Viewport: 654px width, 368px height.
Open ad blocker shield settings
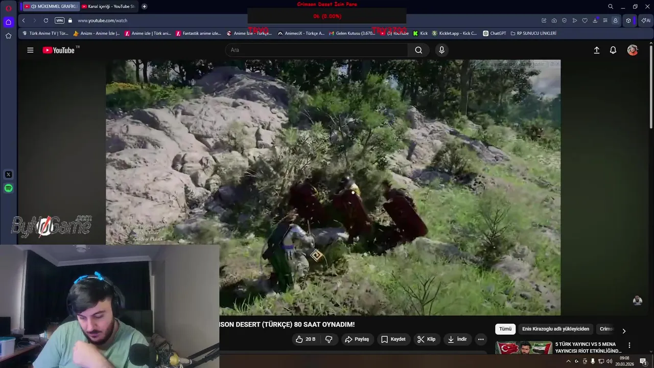coord(565,20)
